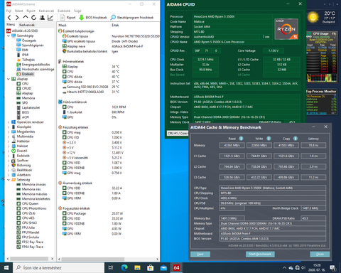Expand the Operációs rendszer tree node
Image resolution: width=341 pixels, height=273 pixels.
pos(9,122)
